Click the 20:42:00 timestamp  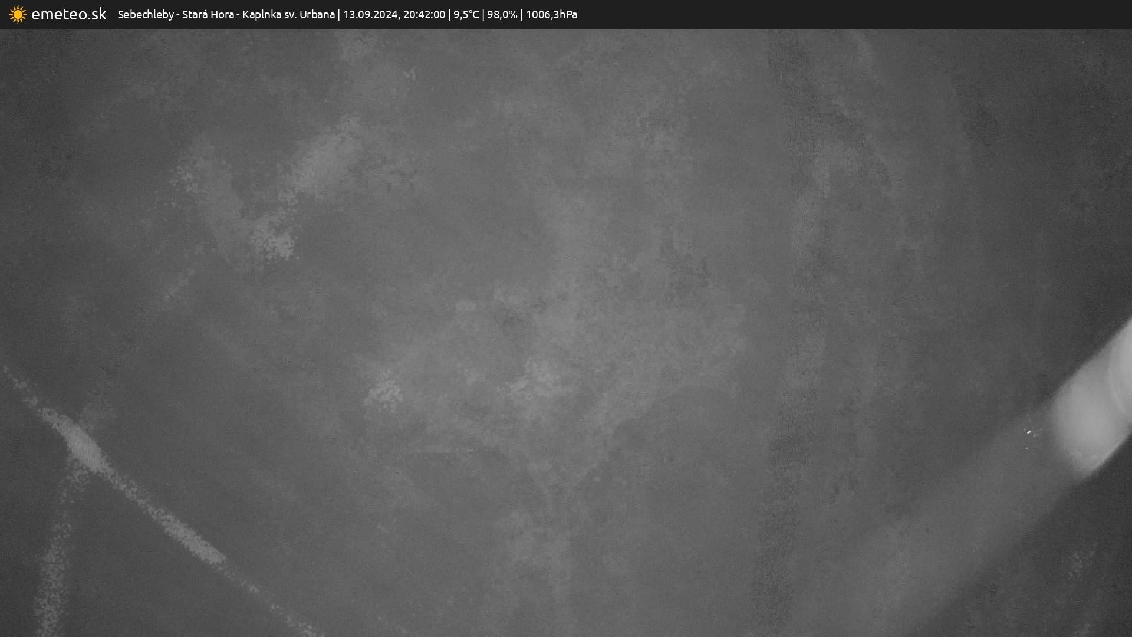point(424,14)
